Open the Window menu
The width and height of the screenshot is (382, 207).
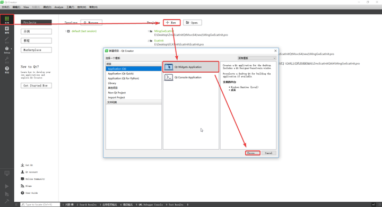click(x=82, y=7)
